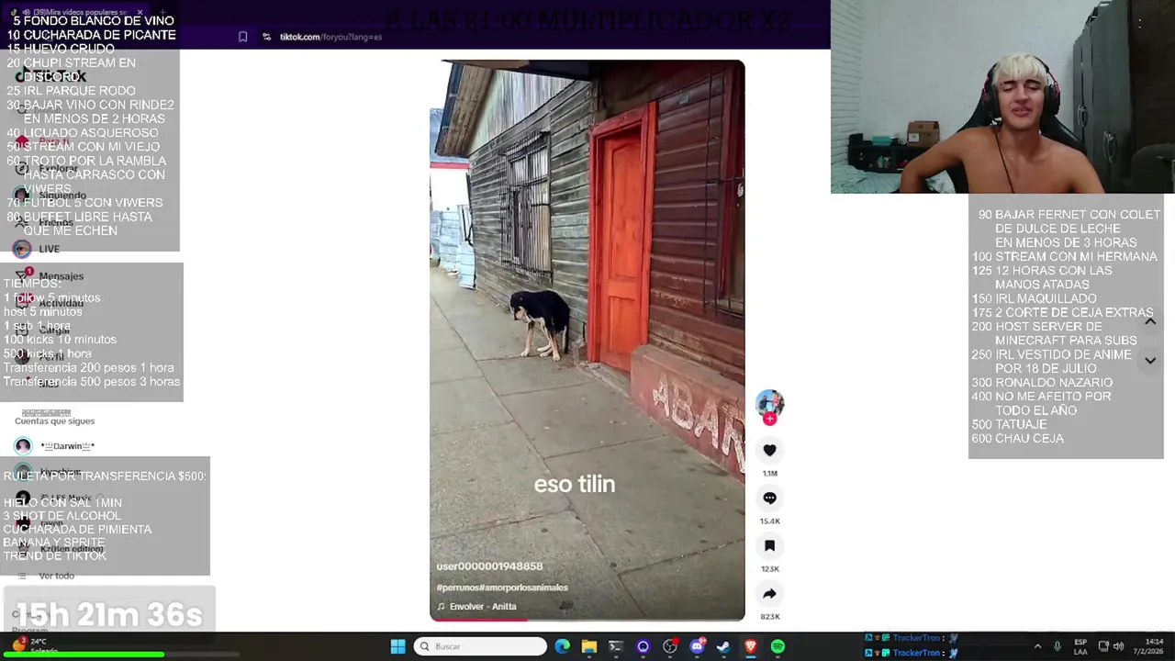Screen dimensions: 1175x661
Task: Open the terminal app on taskbar
Action: point(616,646)
